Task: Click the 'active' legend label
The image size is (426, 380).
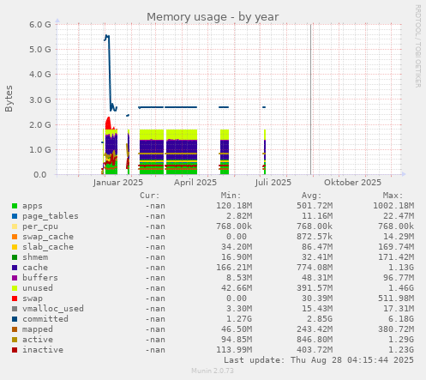Action: pyautogui.click(x=38, y=340)
